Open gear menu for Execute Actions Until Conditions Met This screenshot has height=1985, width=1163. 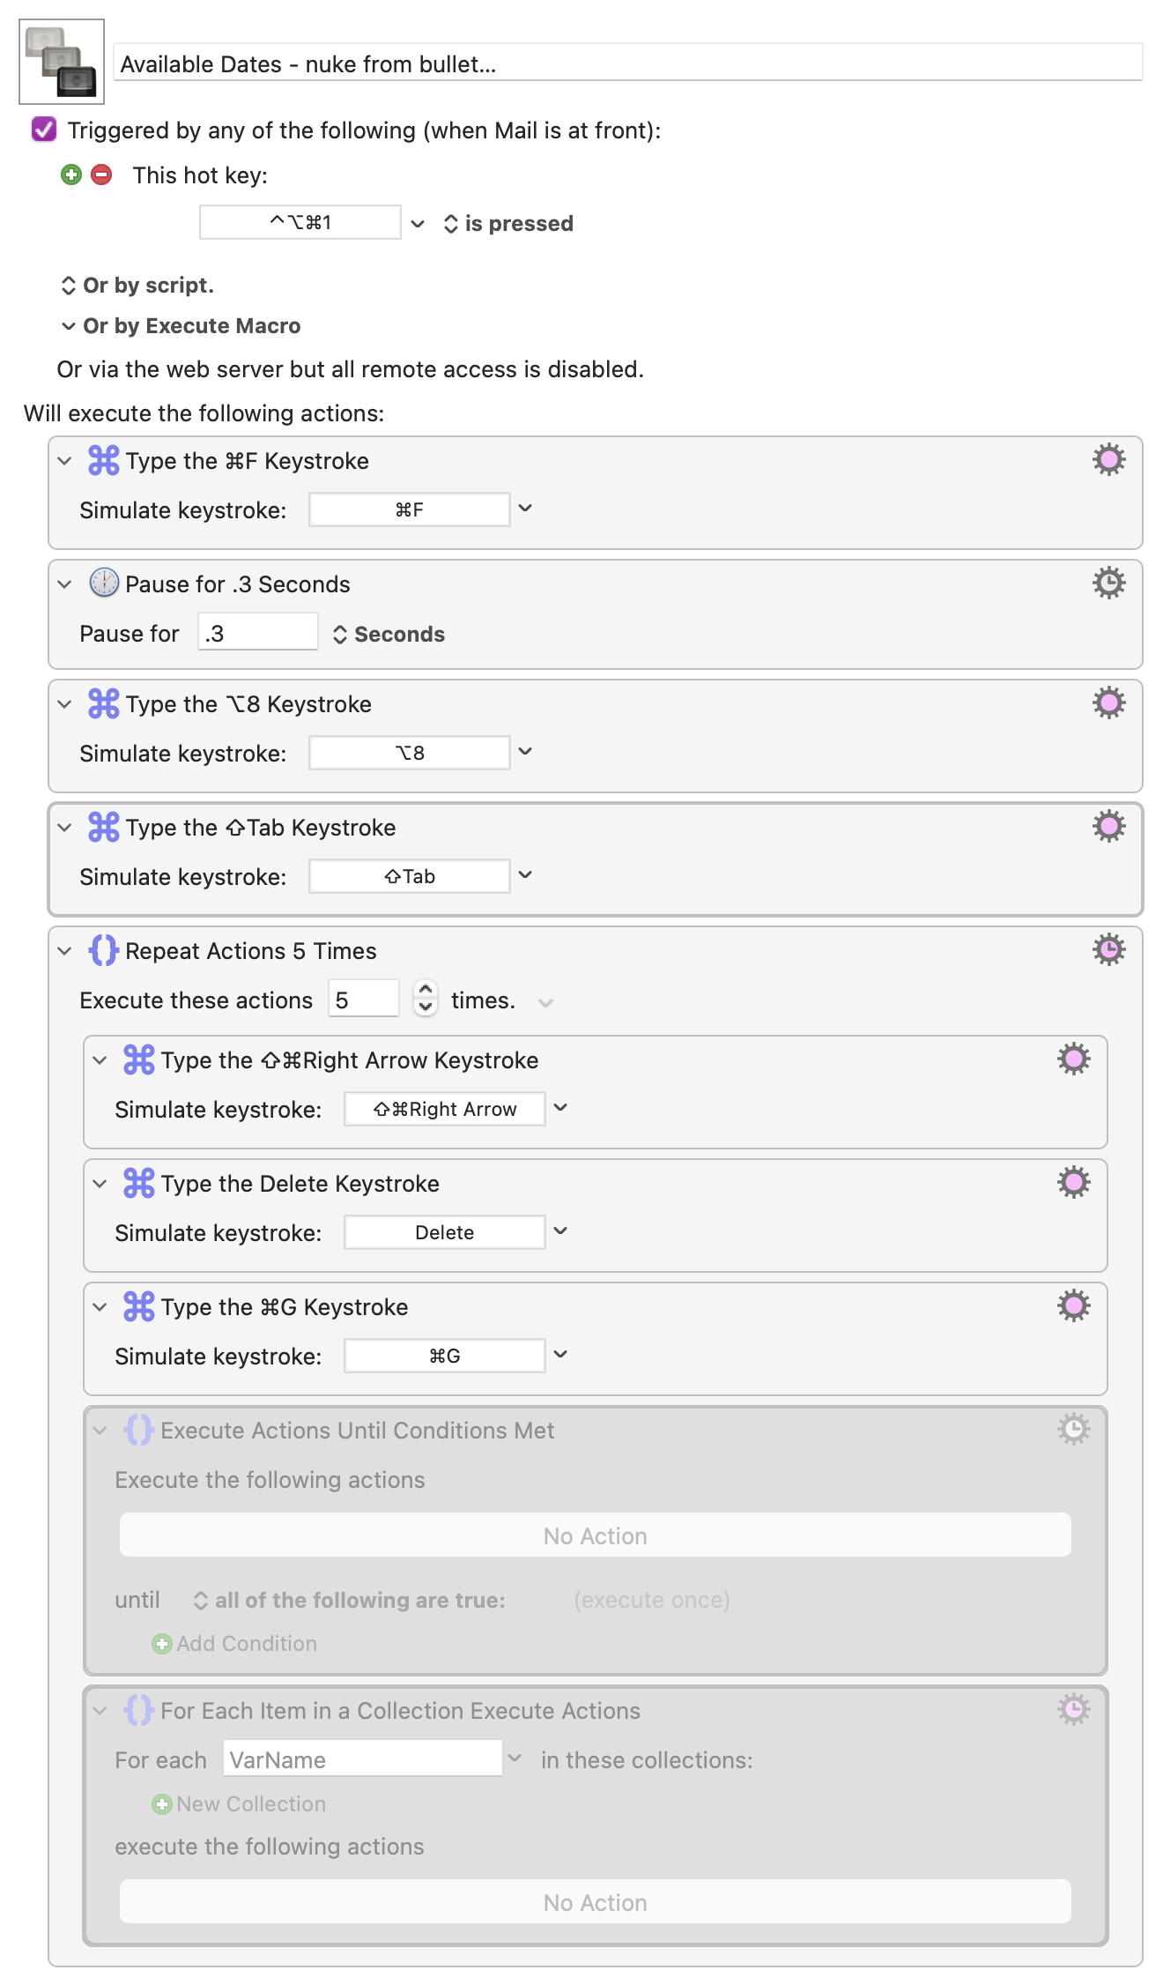1074,1429
